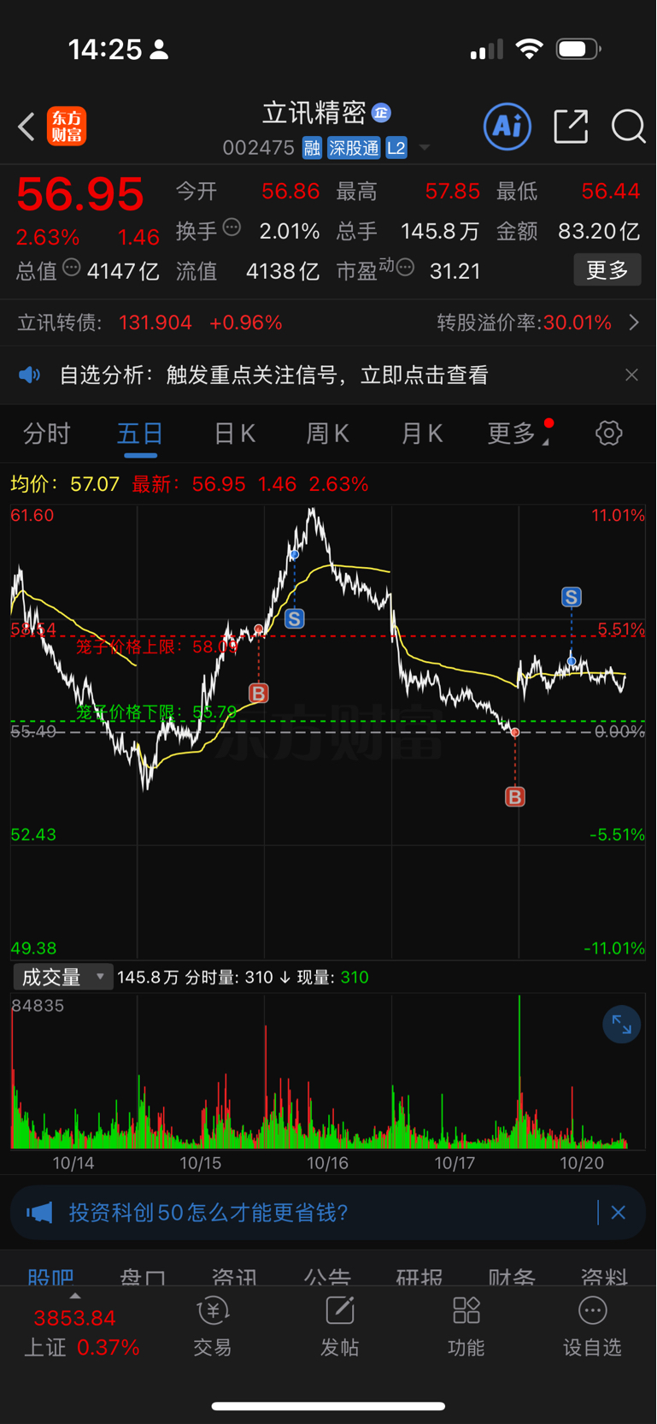The image size is (657, 1424).
Task: Tap the L2 level badge
Action: click(x=396, y=148)
